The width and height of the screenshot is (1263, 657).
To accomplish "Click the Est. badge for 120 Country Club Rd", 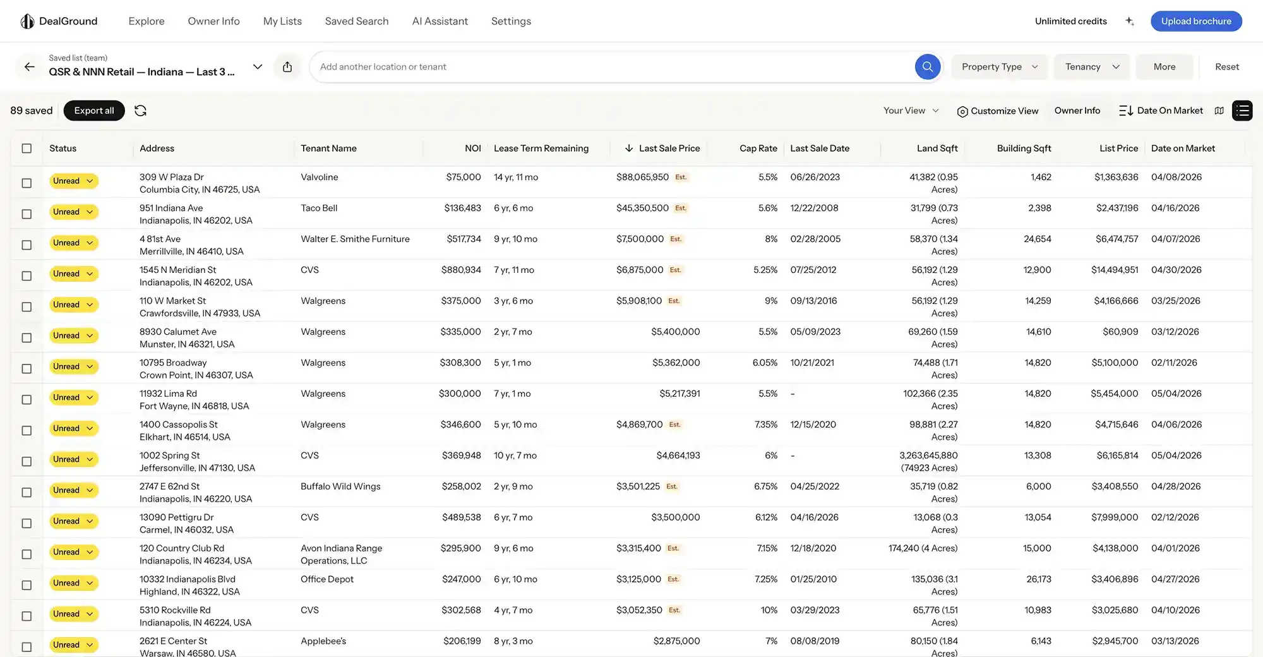I will (x=673, y=549).
